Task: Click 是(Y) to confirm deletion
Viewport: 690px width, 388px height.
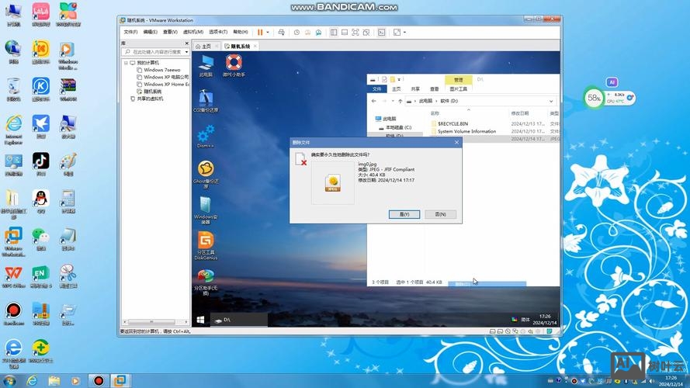Action: point(404,214)
